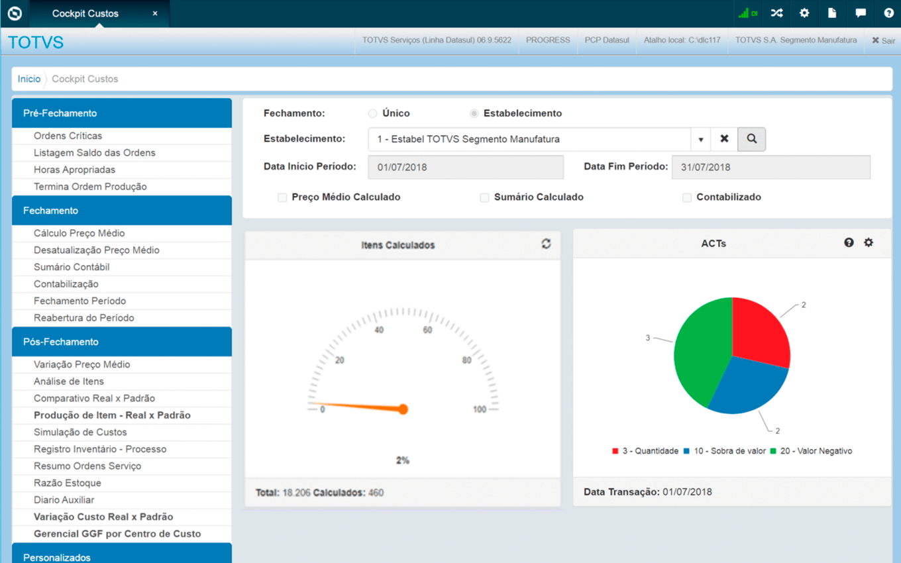Open Fechamento Período item
Image resolution: width=901 pixels, height=563 pixels.
tap(122, 301)
